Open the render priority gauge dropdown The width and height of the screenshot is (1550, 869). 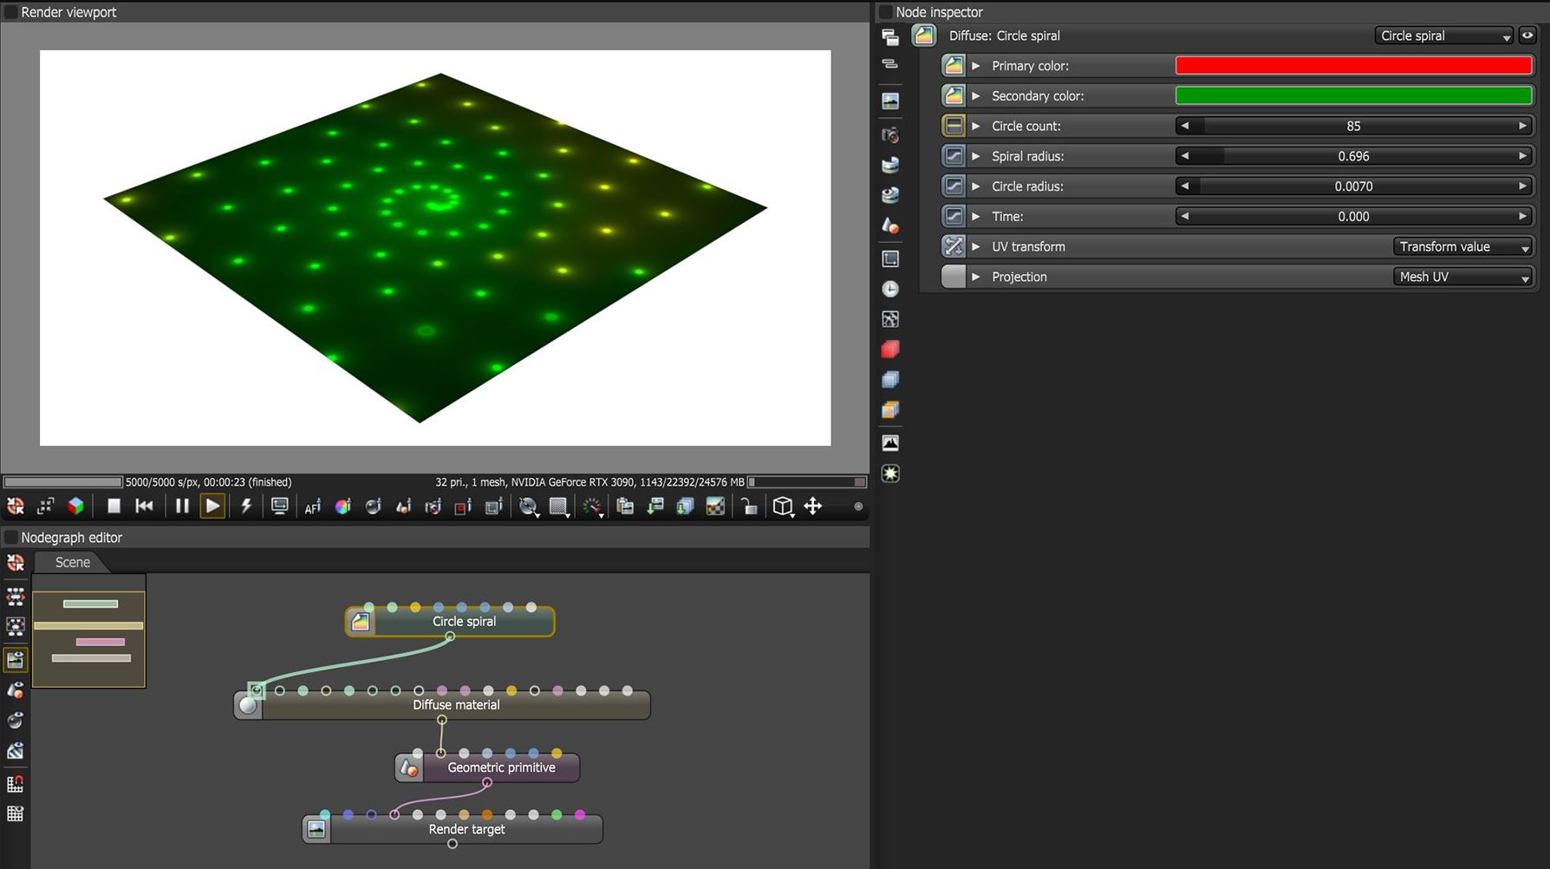(x=592, y=506)
